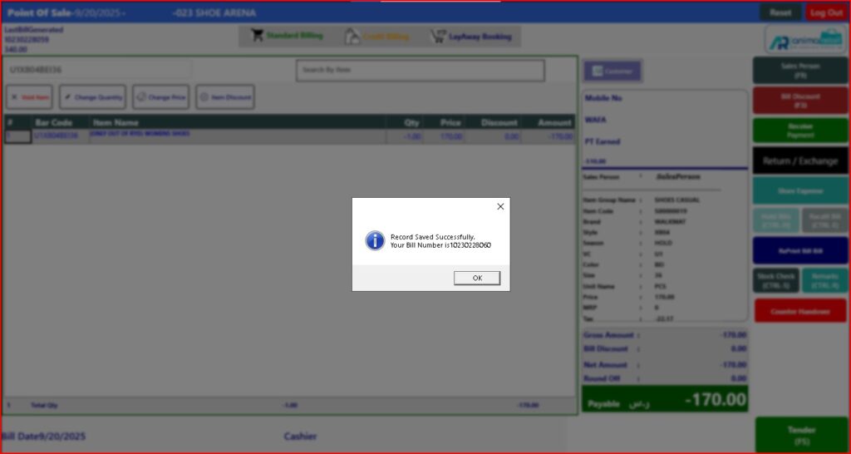
Task: Click the green Tender (F5) button
Action: [801, 435]
